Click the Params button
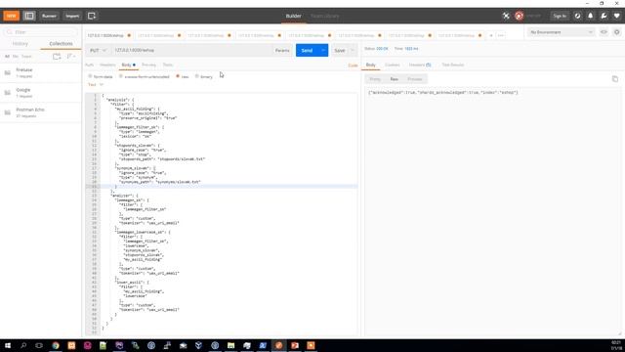 point(282,50)
